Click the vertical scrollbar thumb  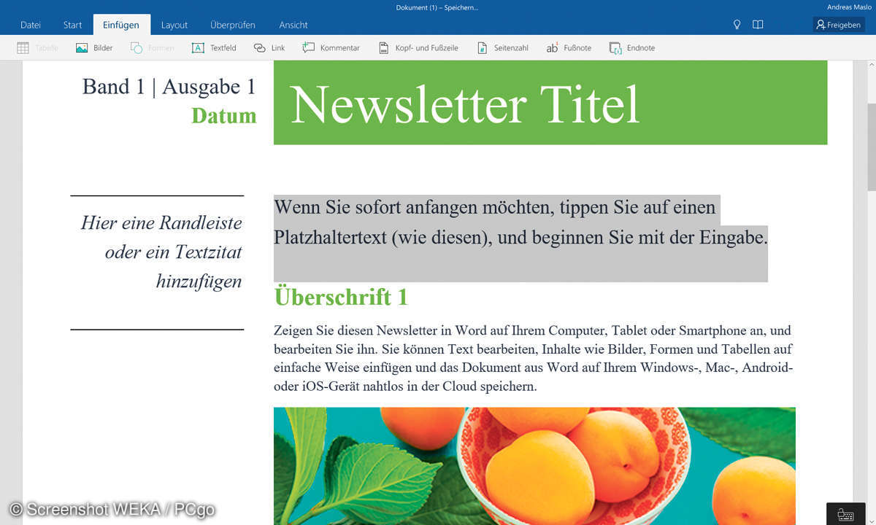(x=870, y=147)
